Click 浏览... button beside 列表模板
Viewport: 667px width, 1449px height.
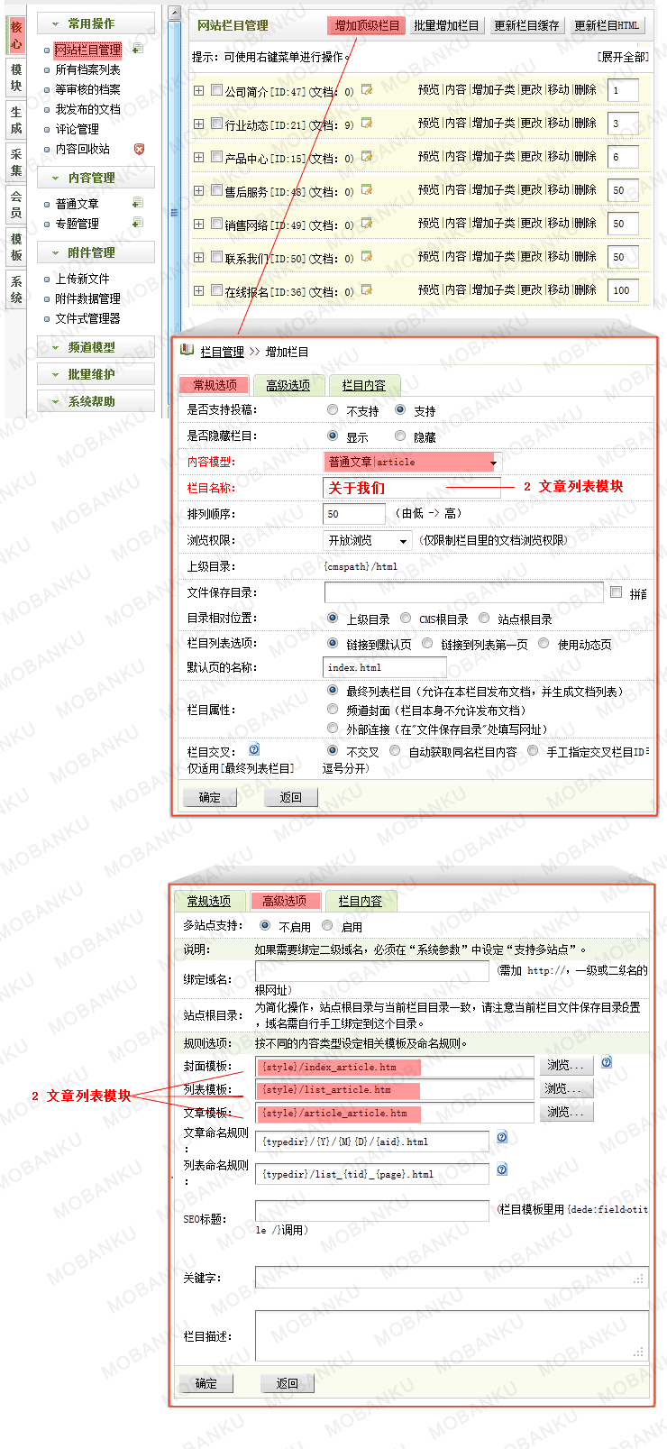tap(565, 1088)
